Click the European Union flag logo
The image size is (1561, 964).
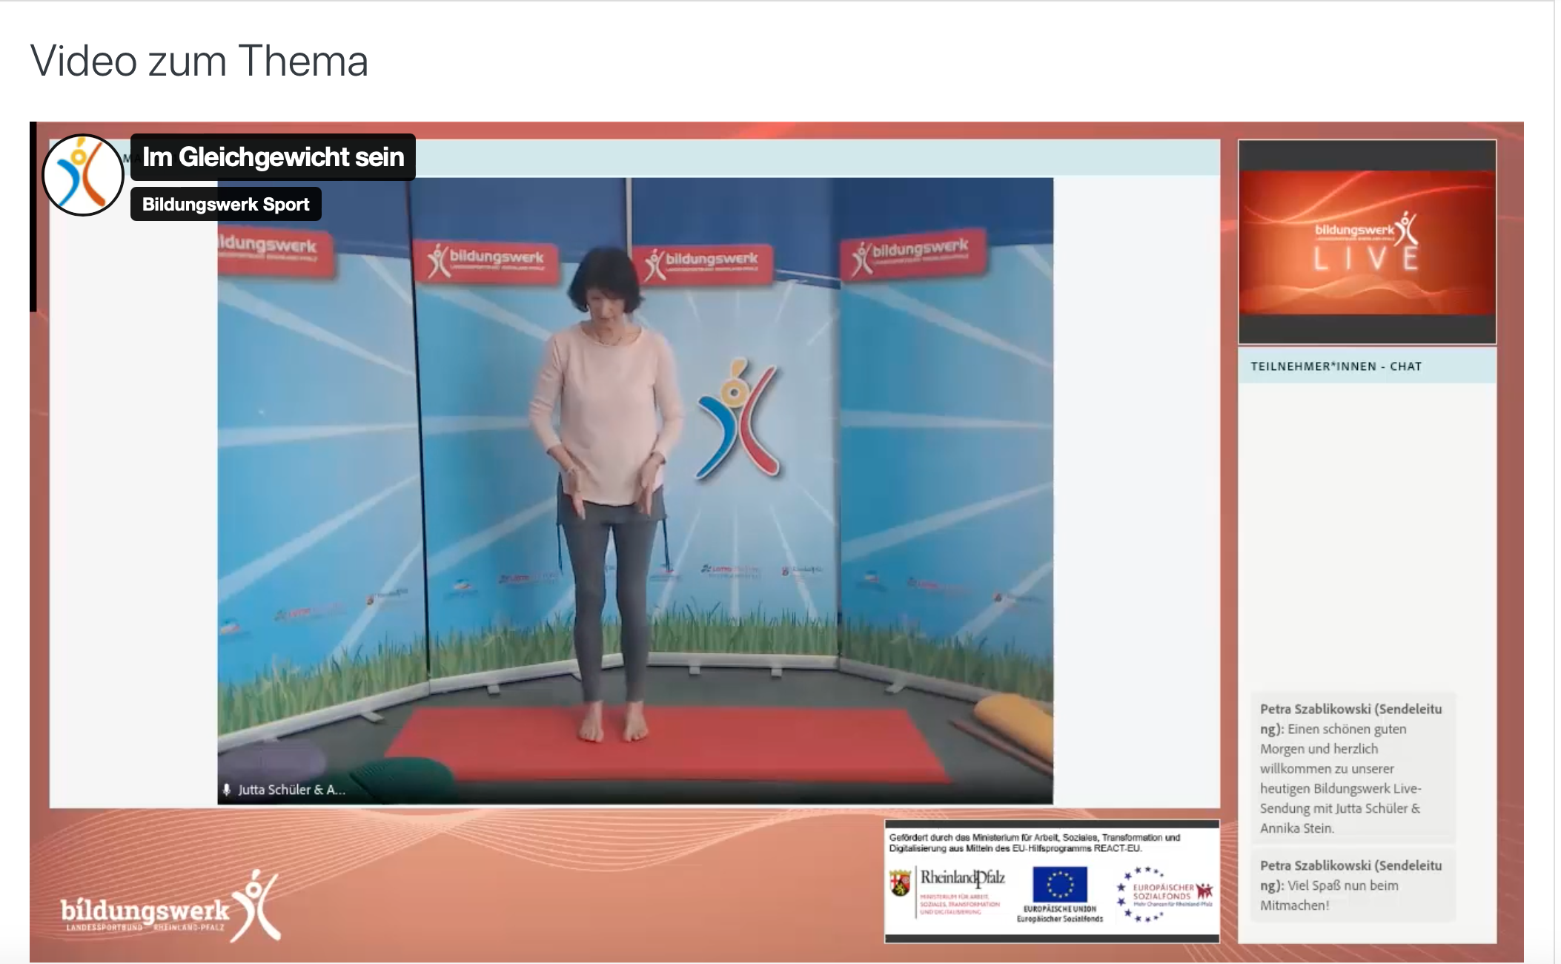[1060, 885]
